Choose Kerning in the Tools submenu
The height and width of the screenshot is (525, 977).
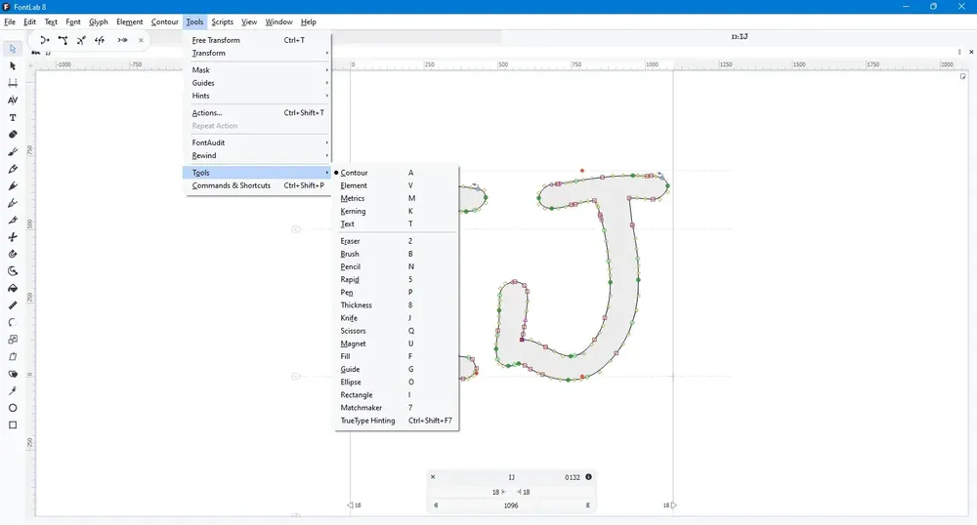pyautogui.click(x=397, y=211)
